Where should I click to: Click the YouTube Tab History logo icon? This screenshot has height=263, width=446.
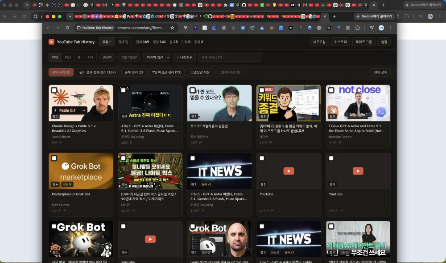(51, 42)
